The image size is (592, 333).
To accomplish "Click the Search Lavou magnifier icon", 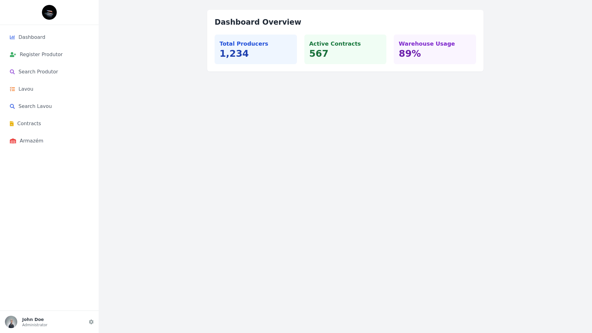I will click(12, 106).
